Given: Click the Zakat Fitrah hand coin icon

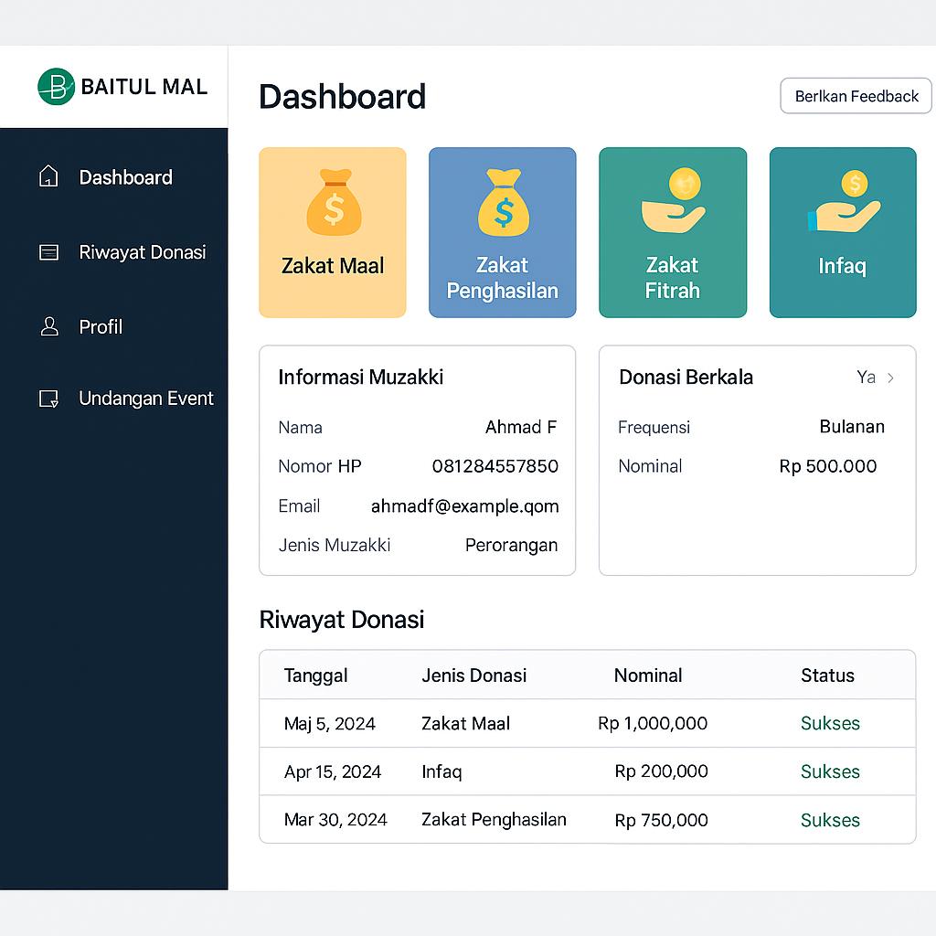Looking at the screenshot, I should click(x=673, y=201).
